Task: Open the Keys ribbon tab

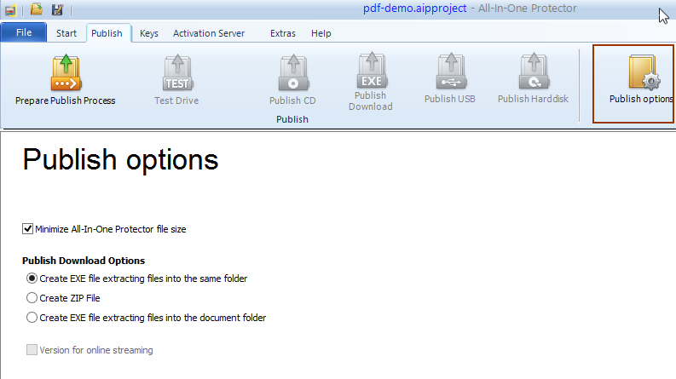Action: point(149,33)
